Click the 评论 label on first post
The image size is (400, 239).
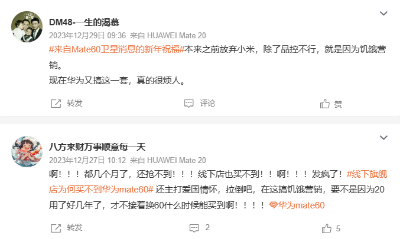pyautogui.click(x=207, y=103)
